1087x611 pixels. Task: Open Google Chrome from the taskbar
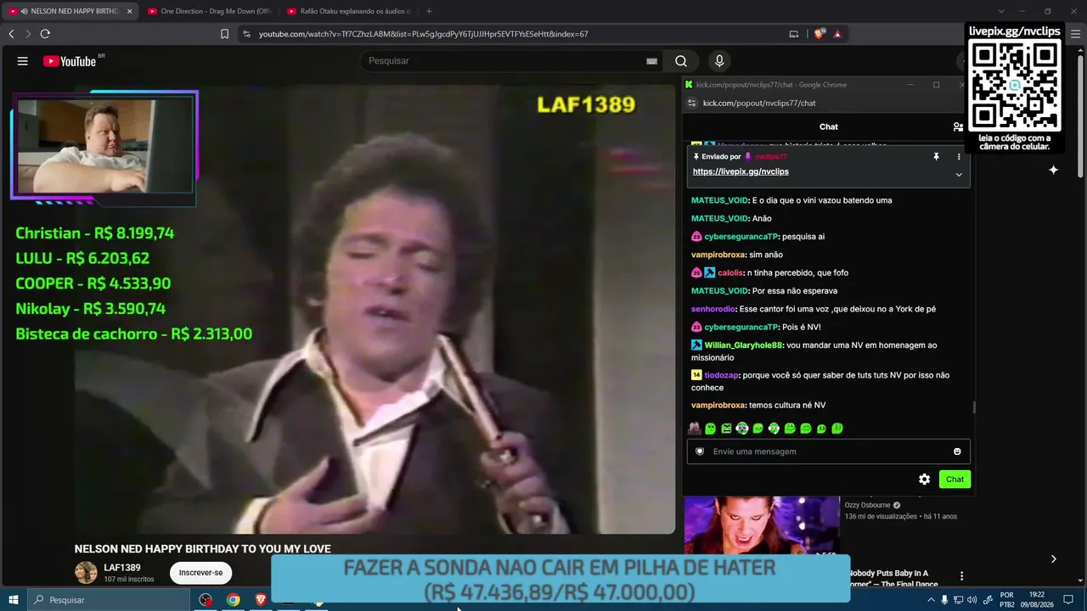click(x=233, y=600)
